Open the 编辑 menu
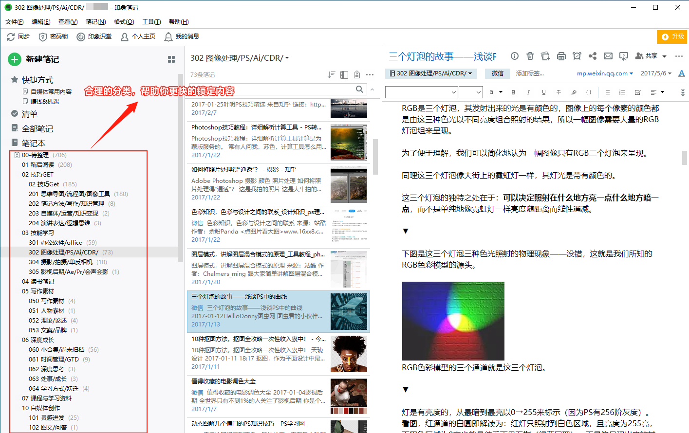The image size is (689, 433). click(x=41, y=22)
